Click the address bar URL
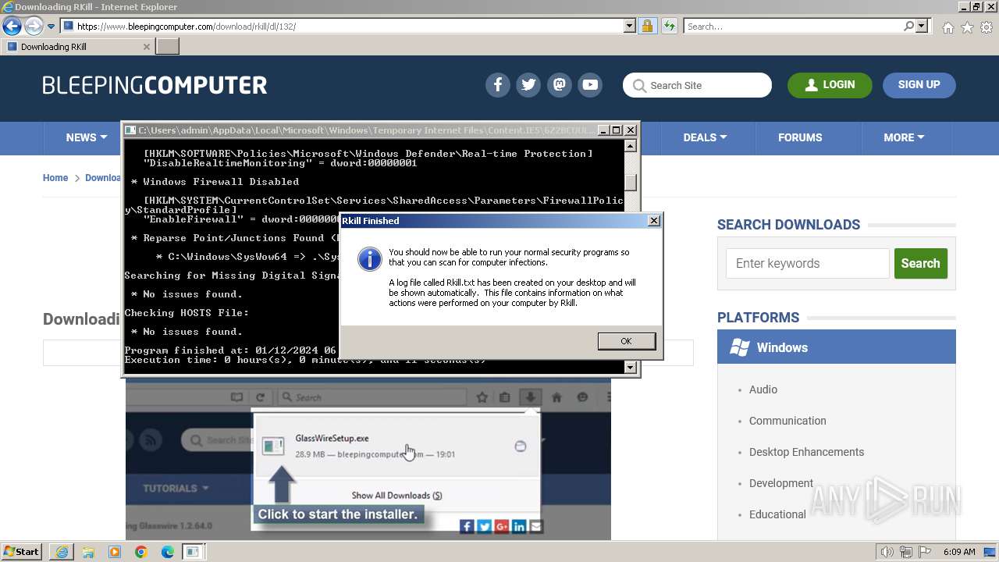Image resolution: width=999 pixels, height=562 pixels. [x=187, y=27]
